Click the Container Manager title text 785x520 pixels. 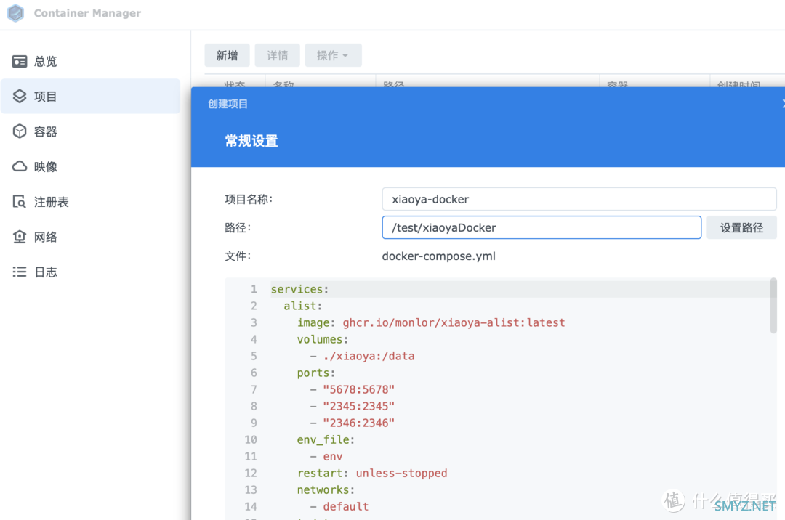[x=87, y=13]
